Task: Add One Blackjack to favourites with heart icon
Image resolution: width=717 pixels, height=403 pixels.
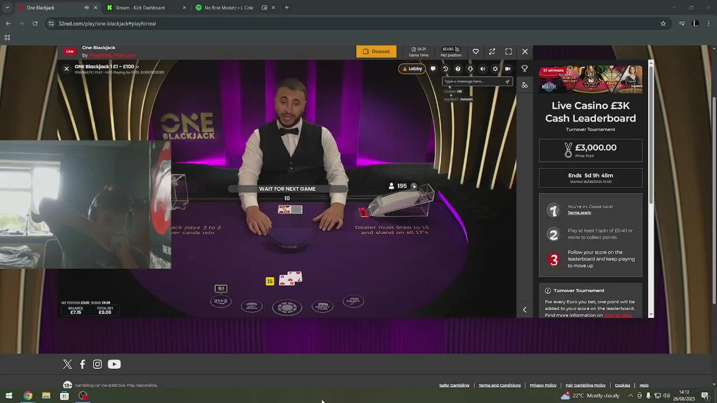Action: [476, 51]
